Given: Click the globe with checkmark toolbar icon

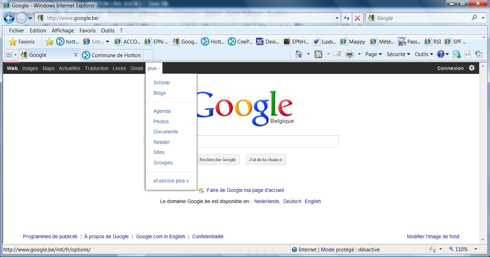Looking at the screenshot, I should pos(479,54).
